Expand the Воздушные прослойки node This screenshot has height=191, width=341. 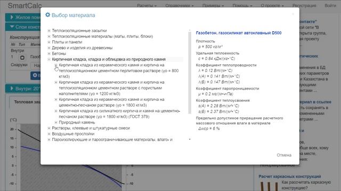[x=49, y=134]
